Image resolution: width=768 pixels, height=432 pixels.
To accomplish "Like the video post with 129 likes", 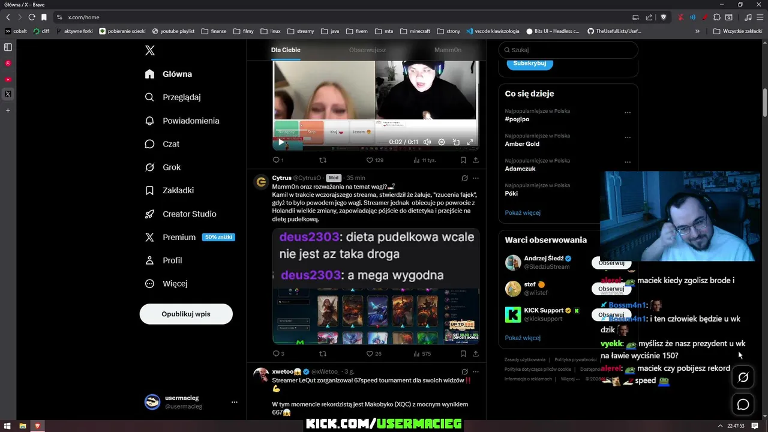I will click(375, 160).
